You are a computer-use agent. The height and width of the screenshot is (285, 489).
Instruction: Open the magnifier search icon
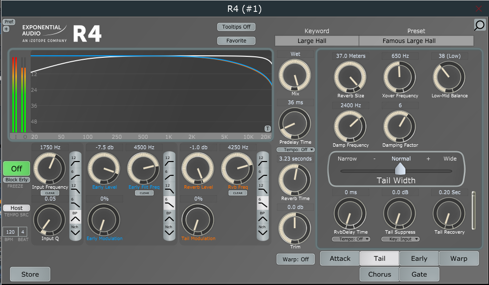(479, 25)
